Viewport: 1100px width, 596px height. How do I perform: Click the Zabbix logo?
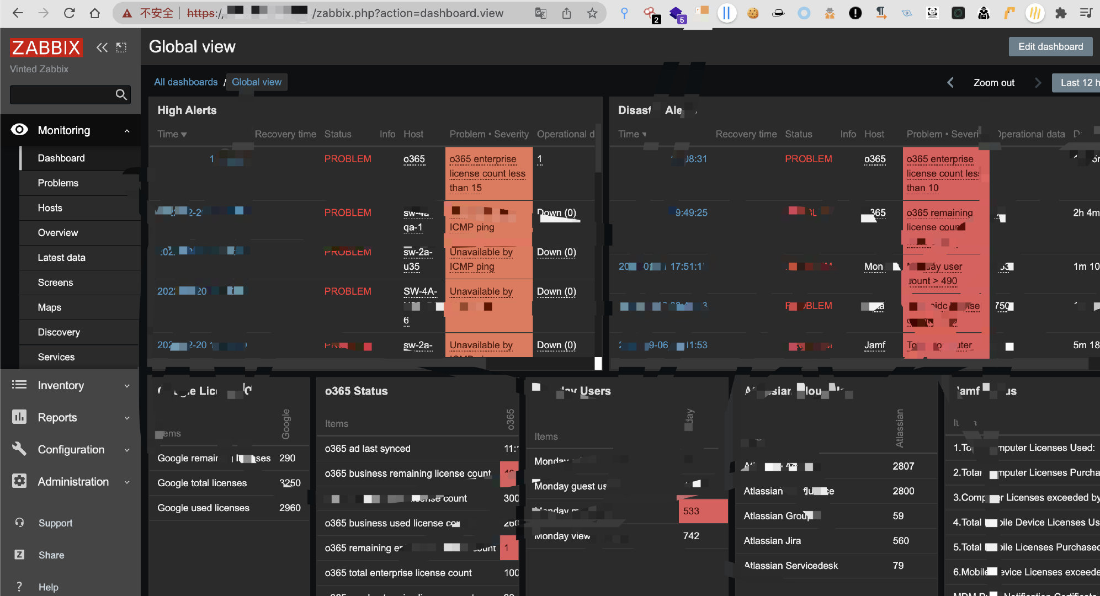click(46, 48)
